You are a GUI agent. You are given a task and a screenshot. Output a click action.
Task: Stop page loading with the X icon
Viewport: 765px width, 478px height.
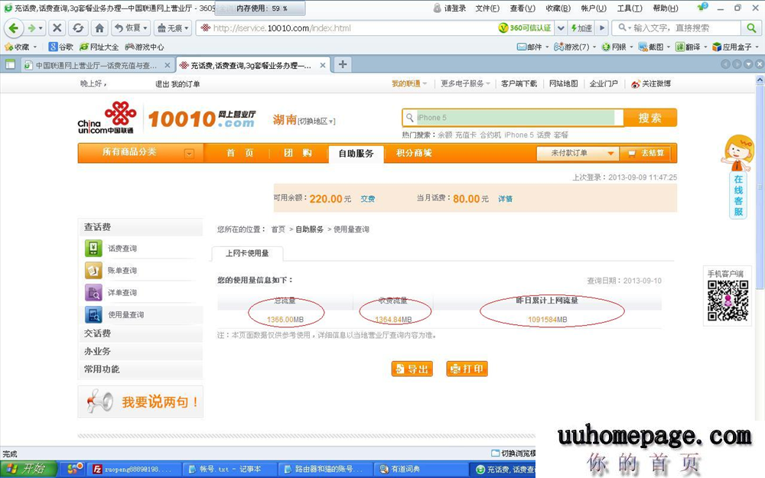tap(57, 28)
